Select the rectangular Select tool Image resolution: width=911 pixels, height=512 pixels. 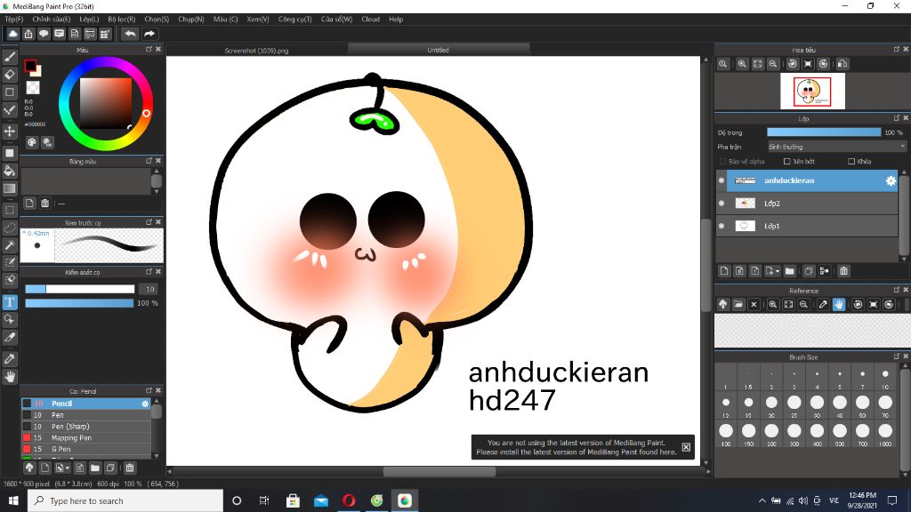pyautogui.click(x=10, y=210)
